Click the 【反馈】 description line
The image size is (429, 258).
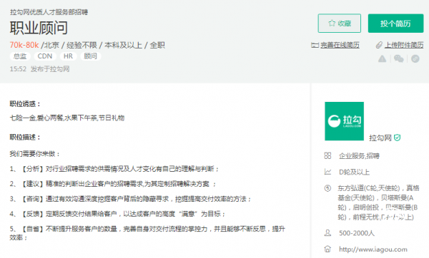click(x=118, y=214)
